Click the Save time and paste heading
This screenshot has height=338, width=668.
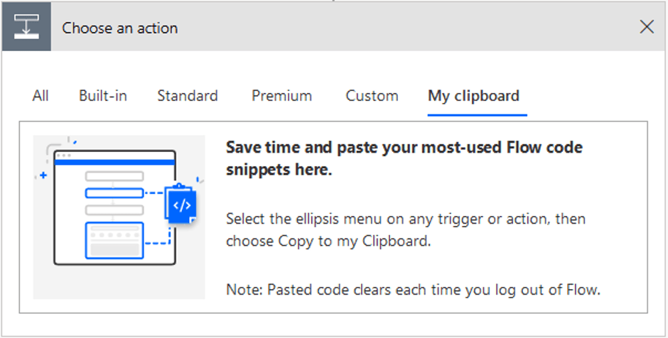click(404, 158)
